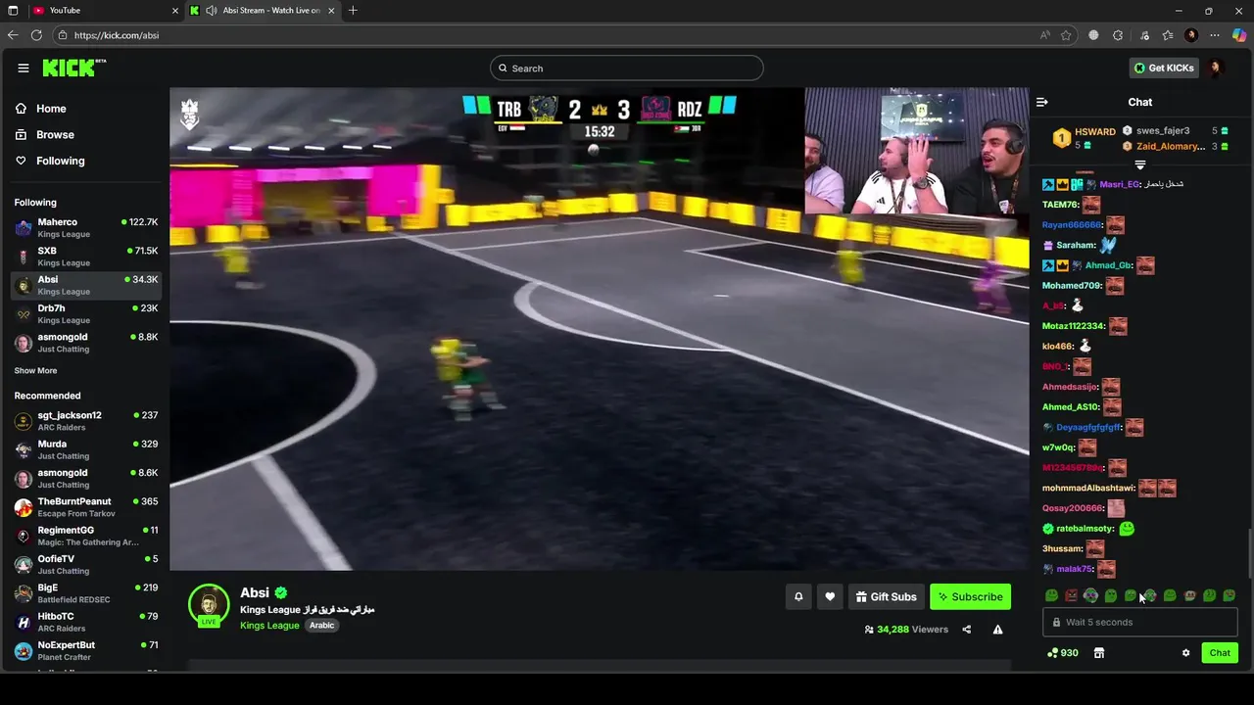Open HitboTC recommended channel
The height and width of the screenshot is (705, 1254).
point(86,622)
